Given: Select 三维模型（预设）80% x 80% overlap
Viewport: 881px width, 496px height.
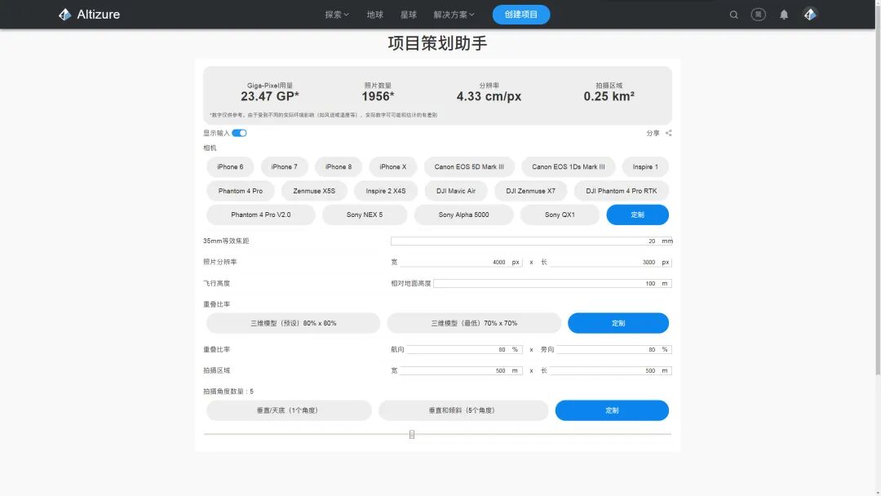Looking at the screenshot, I should tap(294, 323).
